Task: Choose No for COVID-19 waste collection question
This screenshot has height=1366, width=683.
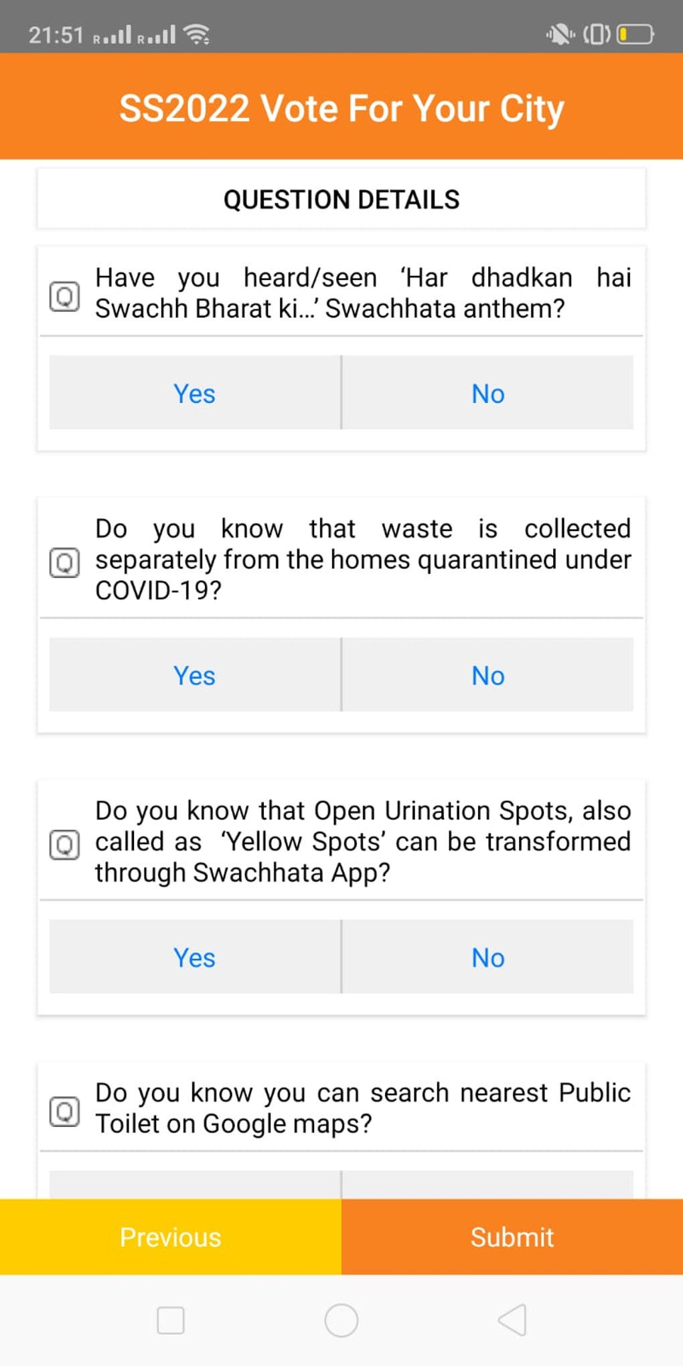Action: [x=487, y=675]
